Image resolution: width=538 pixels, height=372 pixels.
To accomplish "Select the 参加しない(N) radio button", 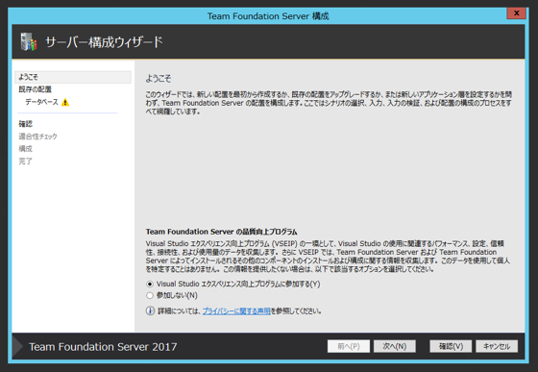I will 150,295.
